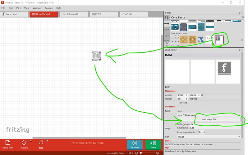The height and width of the screenshot is (155, 248).
Task: Open the File menu
Action: pyautogui.click(x=3, y=8)
